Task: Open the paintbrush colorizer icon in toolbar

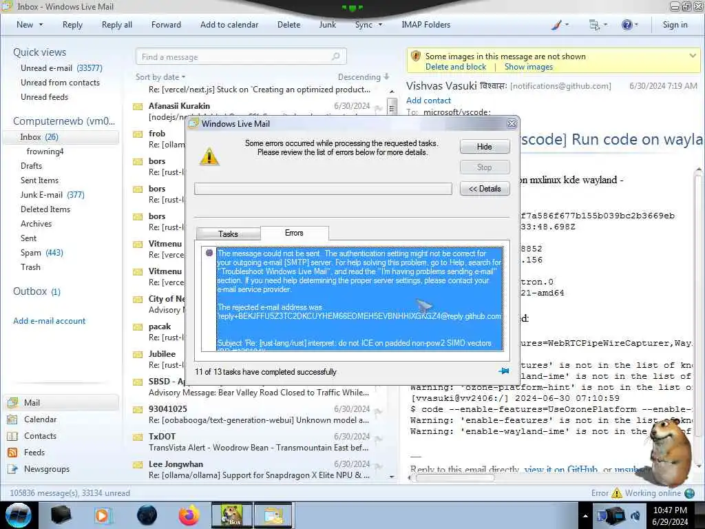Action: tap(556, 25)
